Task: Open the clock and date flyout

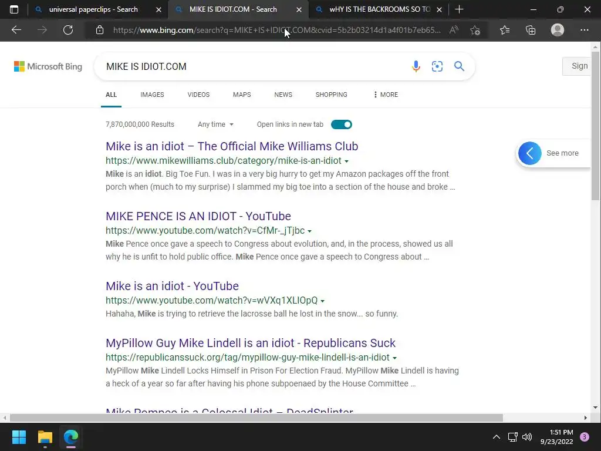Action: coord(557,437)
